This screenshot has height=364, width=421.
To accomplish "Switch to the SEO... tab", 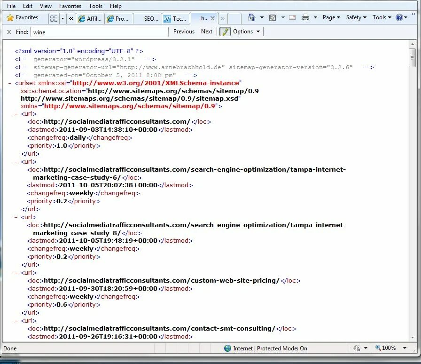I will (148, 18).
